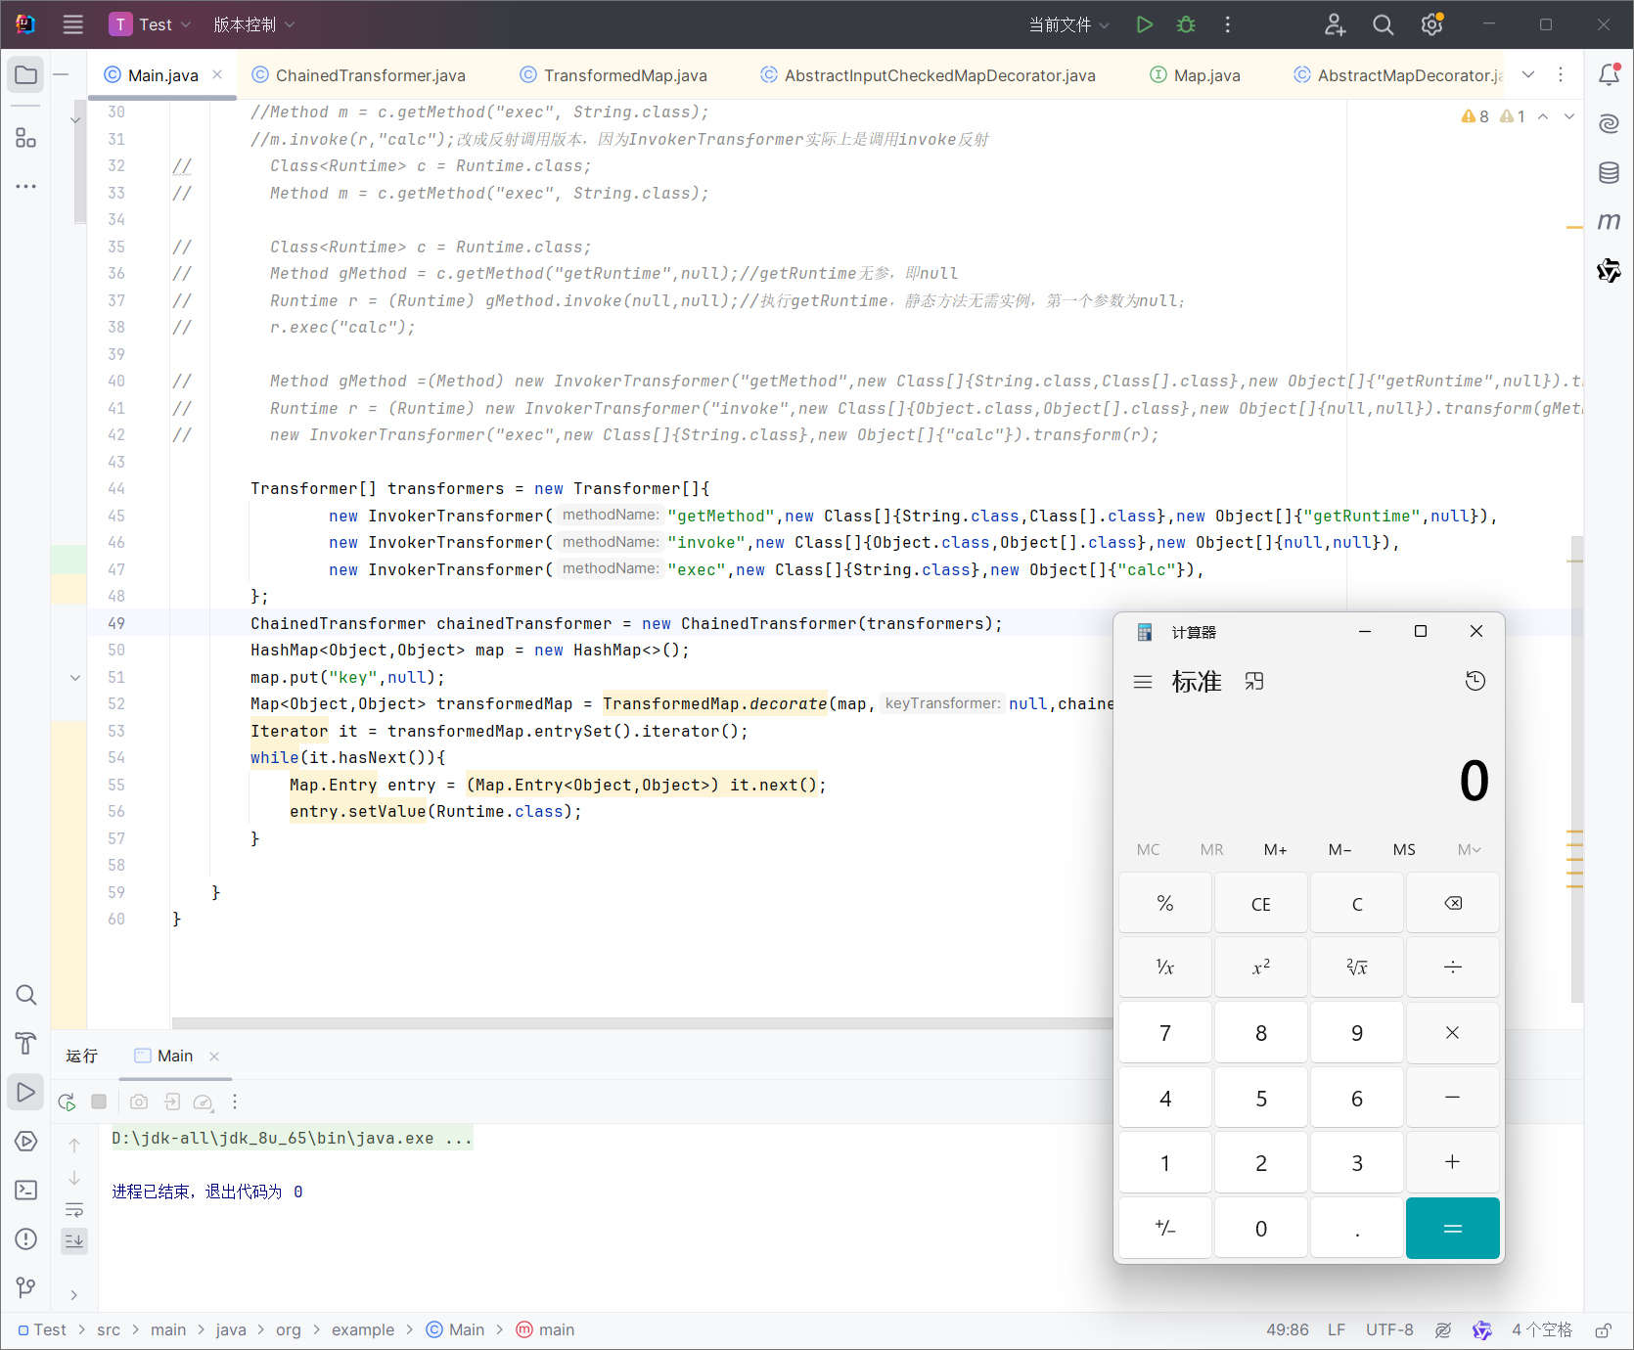Open more run toolbar options
Screen dimensions: 1634x1350
coord(235,1102)
